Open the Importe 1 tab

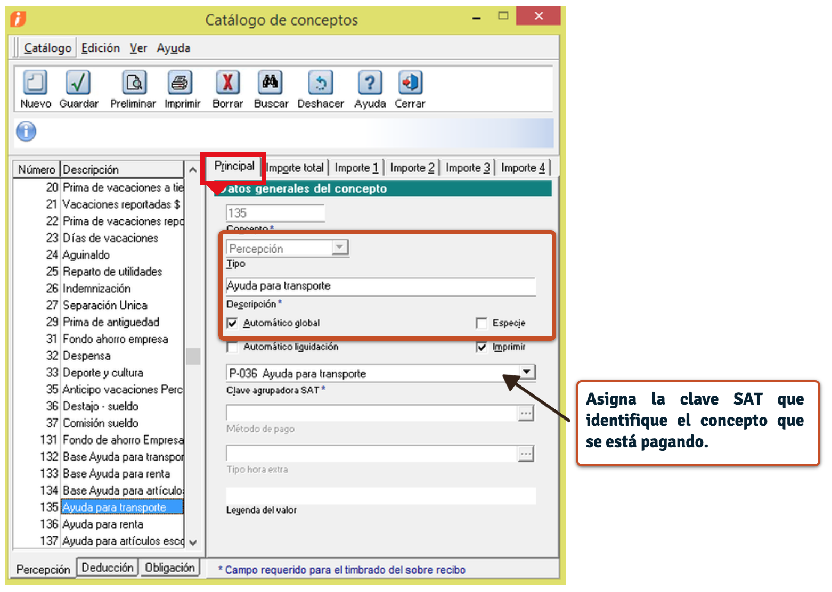tap(356, 168)
